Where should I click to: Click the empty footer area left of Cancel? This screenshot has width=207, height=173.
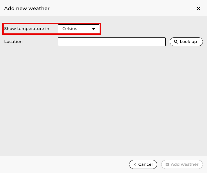click(x=65, y=164)
